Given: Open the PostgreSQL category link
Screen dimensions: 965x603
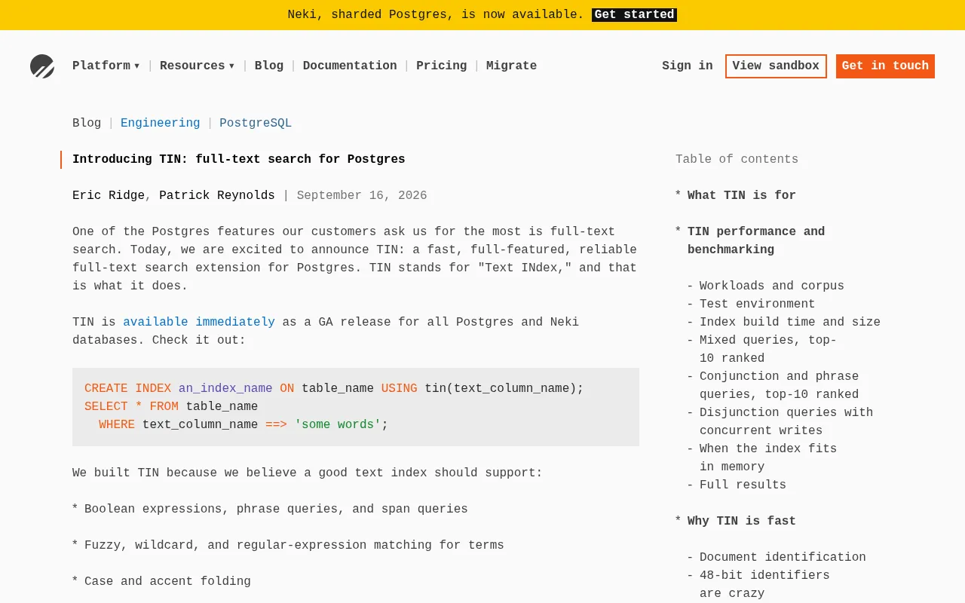Looking at the screenshot, I should coord(256,123).
